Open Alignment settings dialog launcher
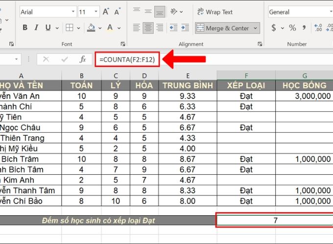This screenshot has height=244, width=333. (x=260, y=44)
